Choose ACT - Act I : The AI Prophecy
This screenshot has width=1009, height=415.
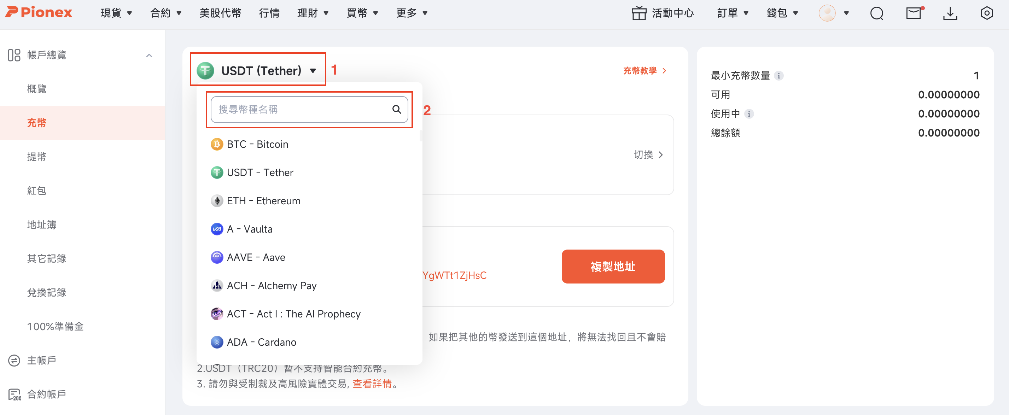coord(309,314)
